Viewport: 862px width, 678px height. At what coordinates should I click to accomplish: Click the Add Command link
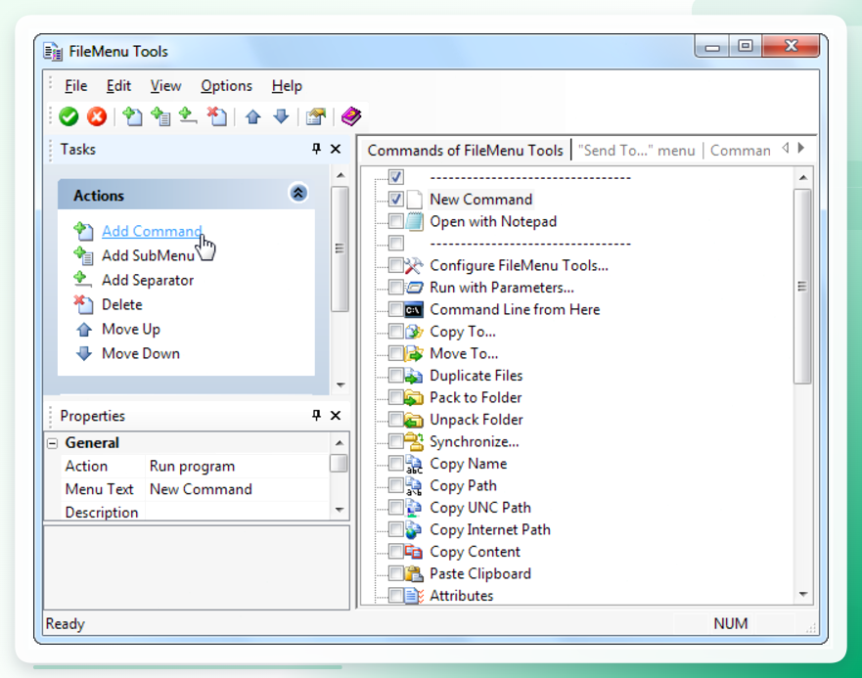coord(153,231)
